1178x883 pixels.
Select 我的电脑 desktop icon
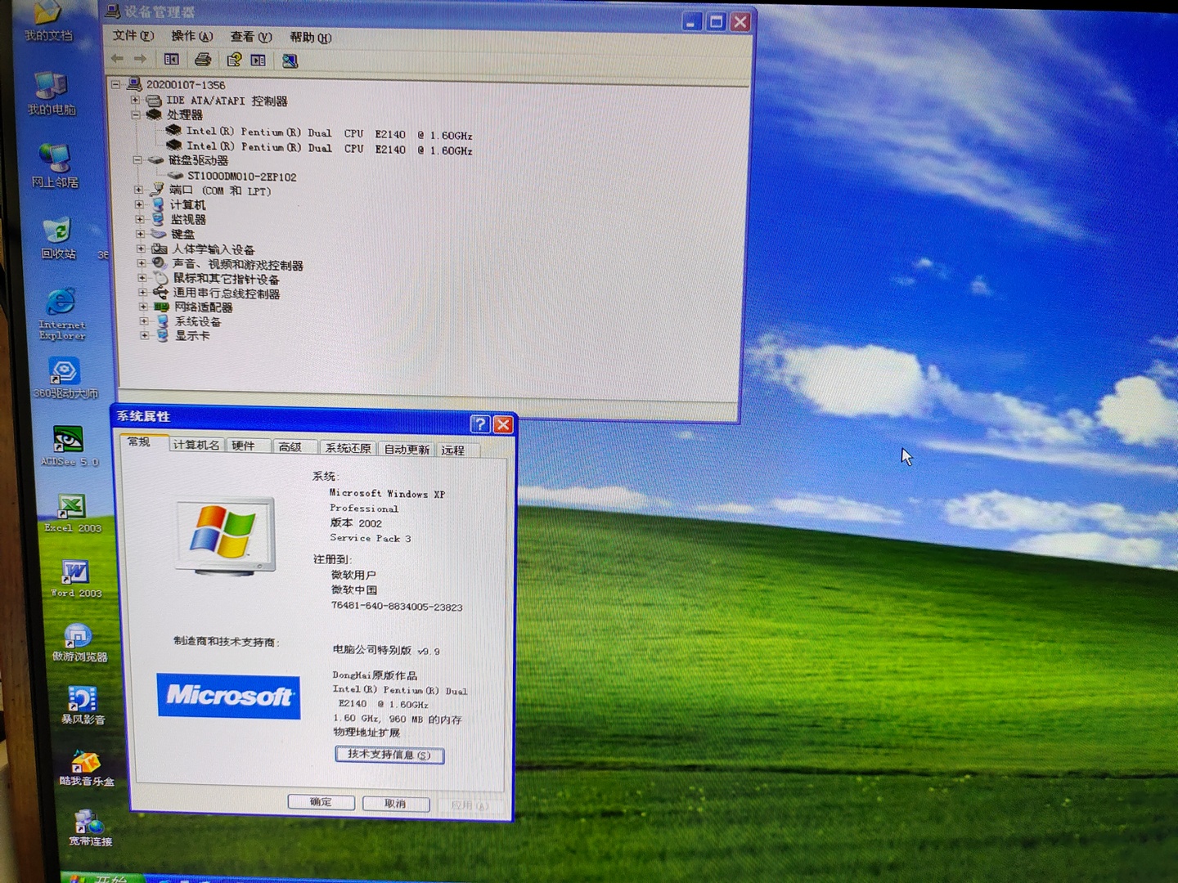pyautogui.click(x=51, y=93)
